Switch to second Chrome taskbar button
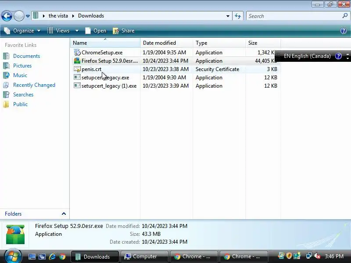Screen dimensions: 351x263 click(x=244, y=256)
